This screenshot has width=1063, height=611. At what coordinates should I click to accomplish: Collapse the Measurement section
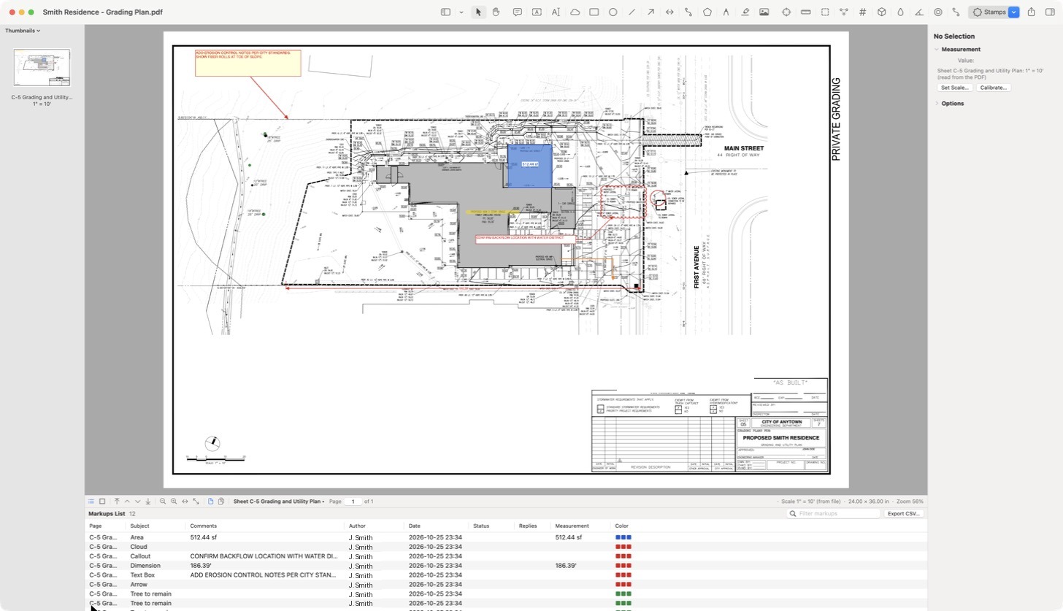(x=937, y=50)
